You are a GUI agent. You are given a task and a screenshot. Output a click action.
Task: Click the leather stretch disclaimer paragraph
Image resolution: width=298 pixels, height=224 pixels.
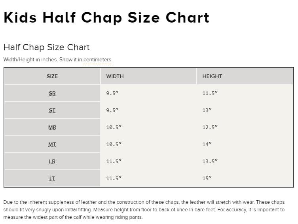144,209
